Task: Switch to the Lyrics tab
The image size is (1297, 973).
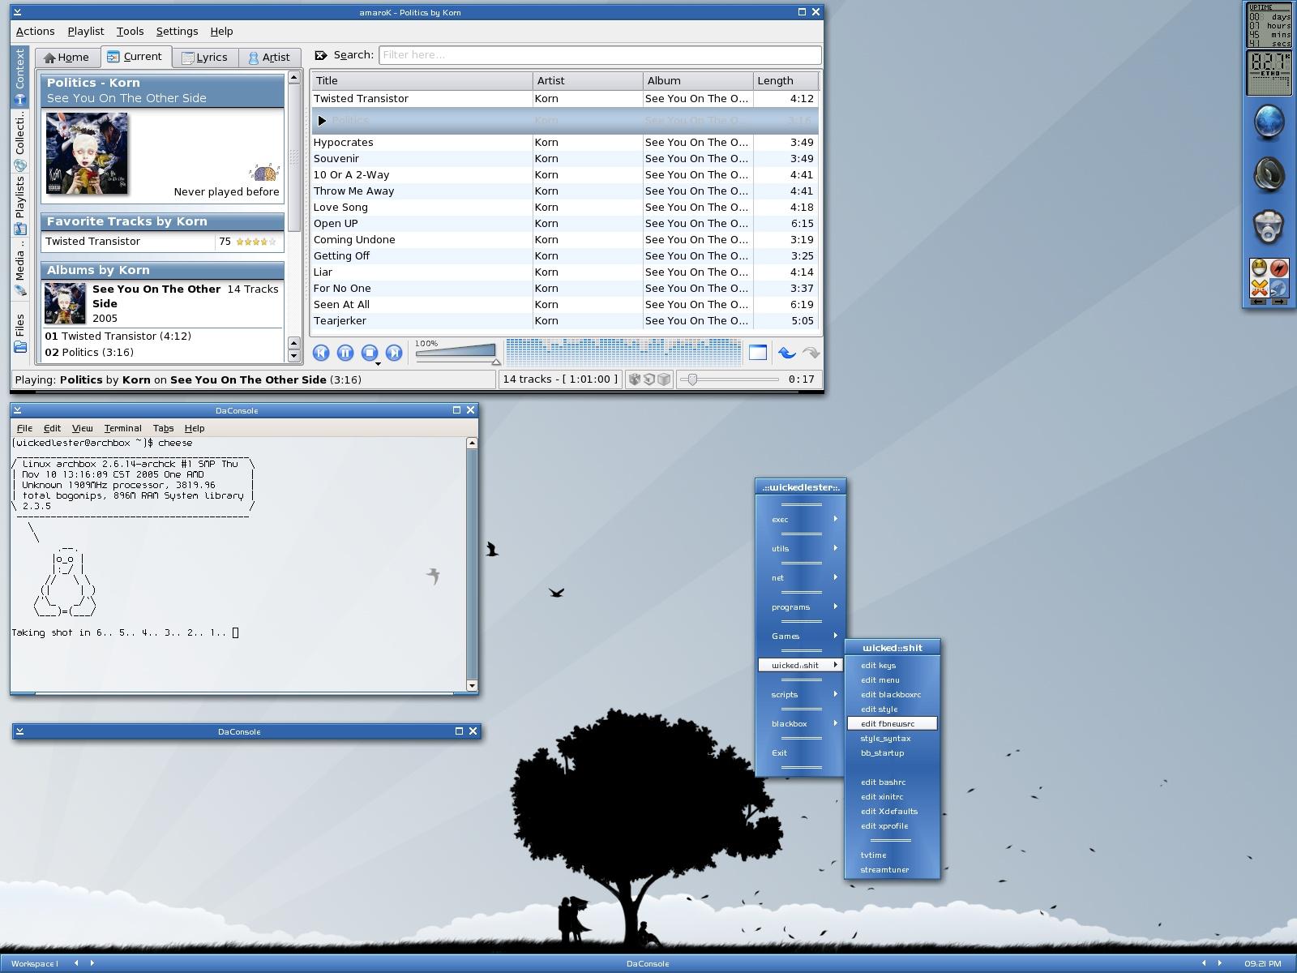Action: pyautogui.click(x=204, y=58)
